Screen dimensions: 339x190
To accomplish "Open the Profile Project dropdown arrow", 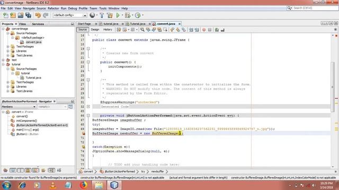I will [x=142, y=15].
